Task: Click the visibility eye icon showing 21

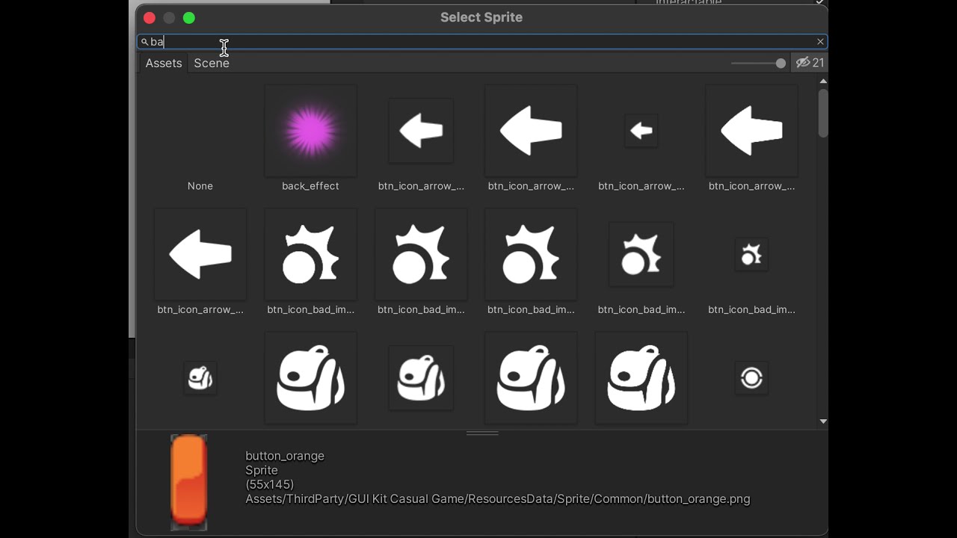Action: coord(810,63)
